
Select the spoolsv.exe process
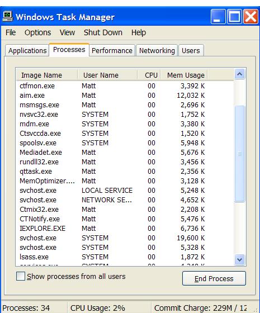pos(125,143)
